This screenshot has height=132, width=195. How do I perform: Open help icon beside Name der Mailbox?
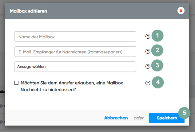[x=148, y=37]
